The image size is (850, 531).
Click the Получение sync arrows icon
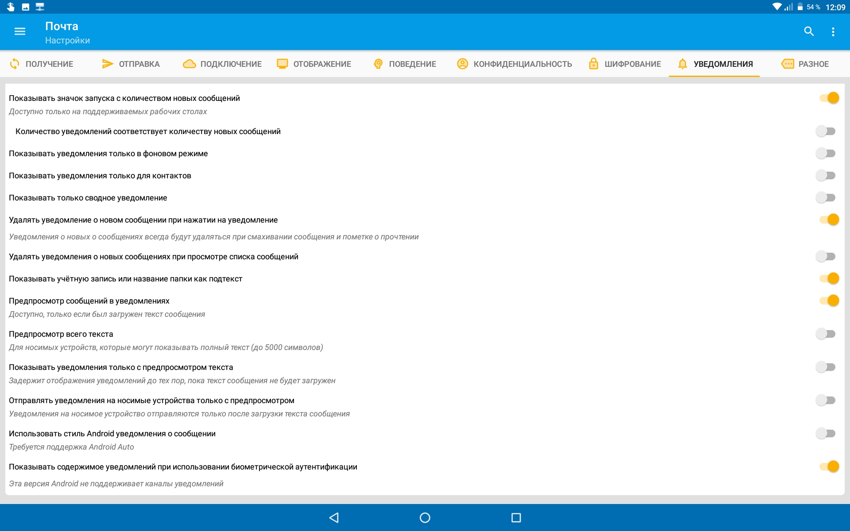pyautogui.click(x=15, y=64)
